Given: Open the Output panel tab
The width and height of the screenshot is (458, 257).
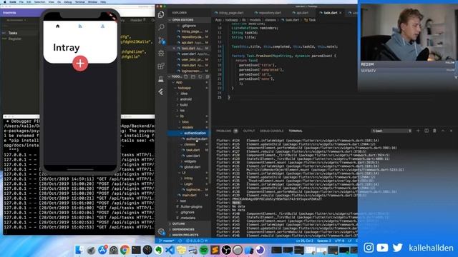Looking at the screenshot, I should [x=249, y=131].
